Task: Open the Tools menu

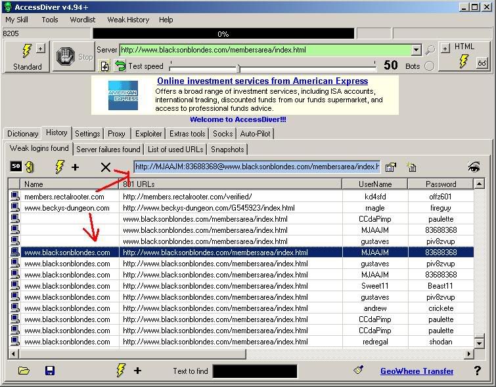Action: click(50, 20)
